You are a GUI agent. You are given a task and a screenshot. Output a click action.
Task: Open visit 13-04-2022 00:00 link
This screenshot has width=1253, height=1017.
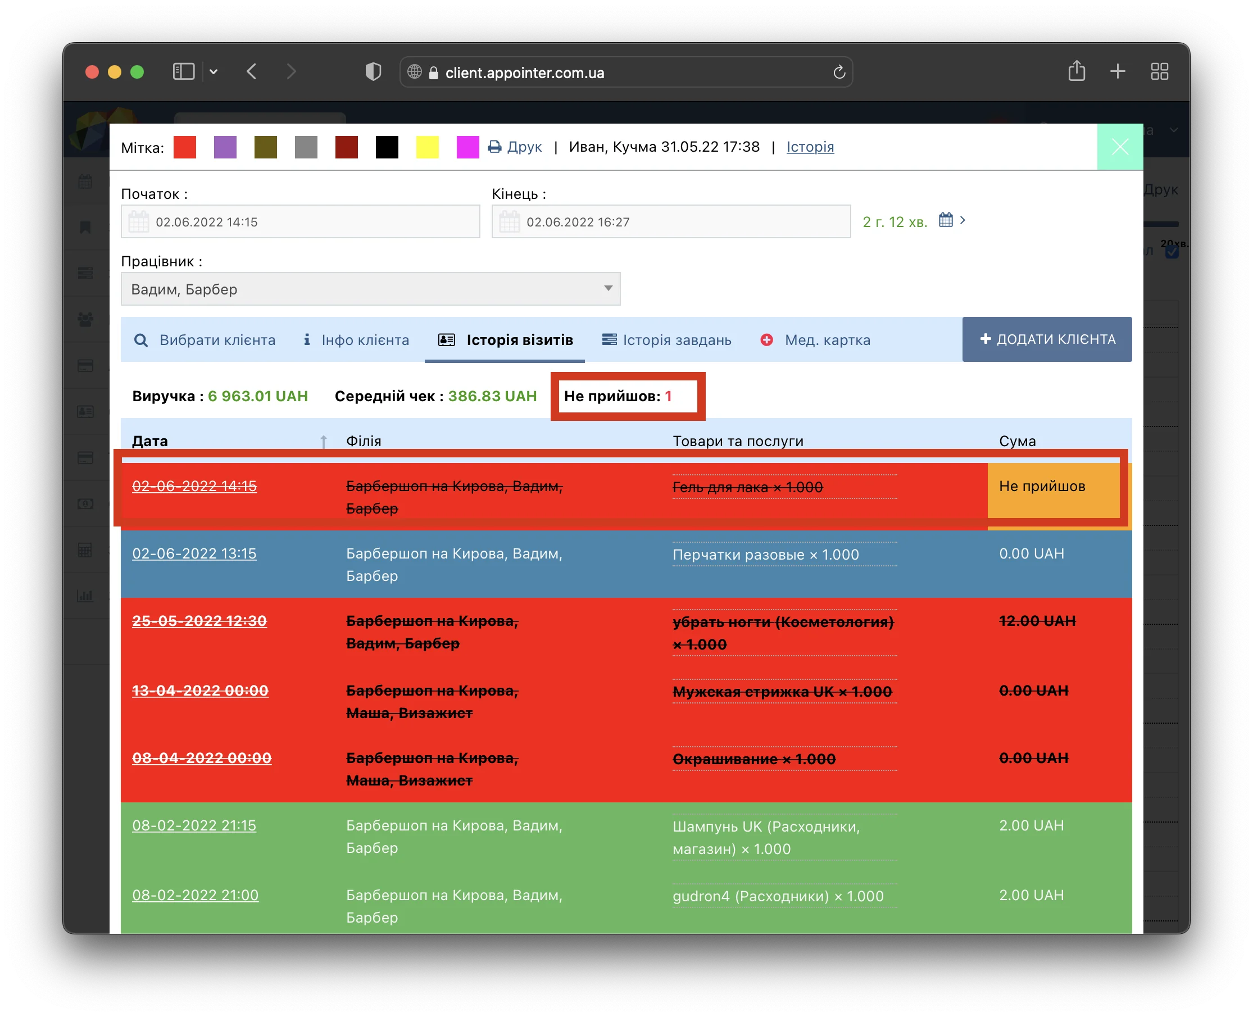click(x=201, y=690)
